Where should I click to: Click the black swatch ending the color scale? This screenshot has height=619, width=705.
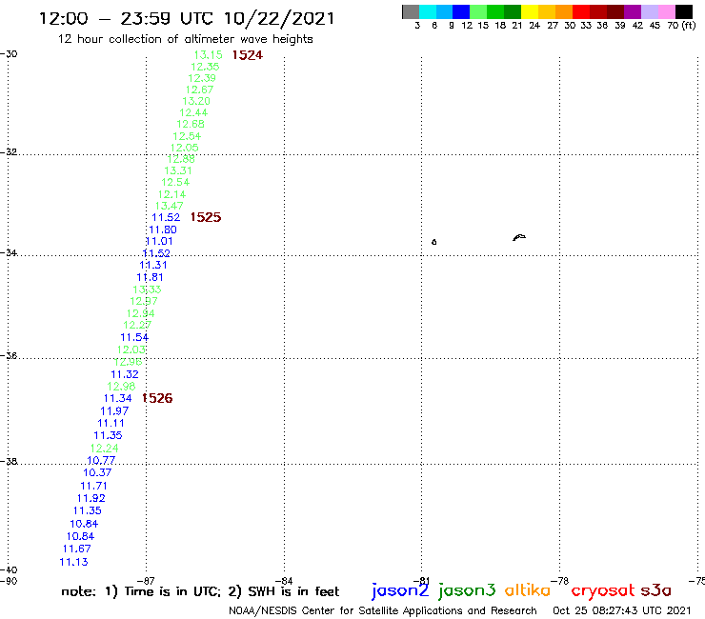tap(683, 11)
